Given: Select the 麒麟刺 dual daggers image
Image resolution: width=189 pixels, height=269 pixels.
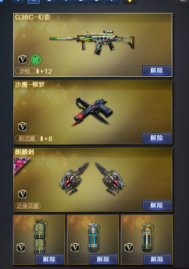Looking at the screenshot, I should point(92,178).
